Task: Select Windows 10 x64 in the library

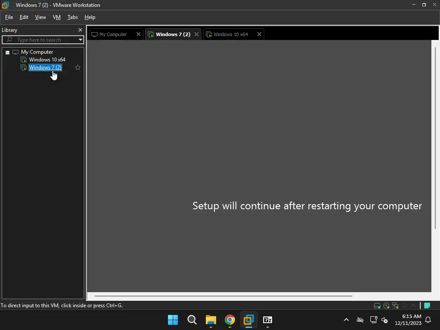Action: pos(47,59)
